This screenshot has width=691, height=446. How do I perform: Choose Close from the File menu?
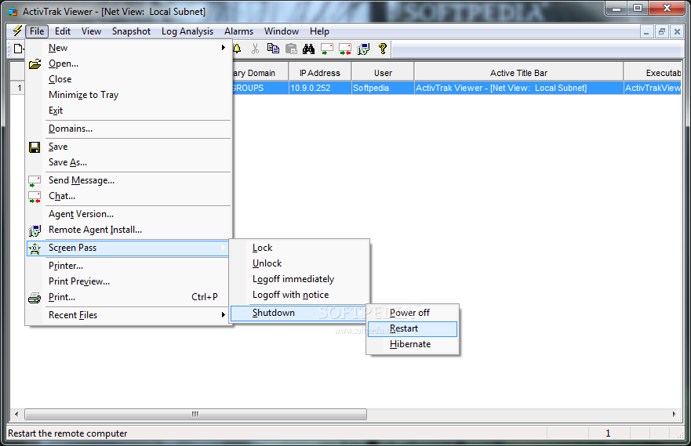pos(129,79)
